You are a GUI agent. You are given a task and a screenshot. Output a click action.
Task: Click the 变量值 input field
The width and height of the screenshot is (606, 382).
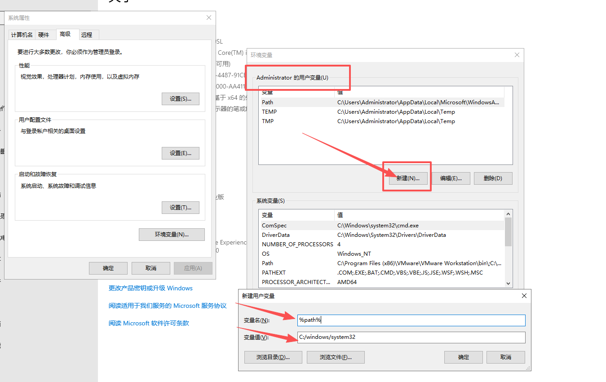click(411, 337)
